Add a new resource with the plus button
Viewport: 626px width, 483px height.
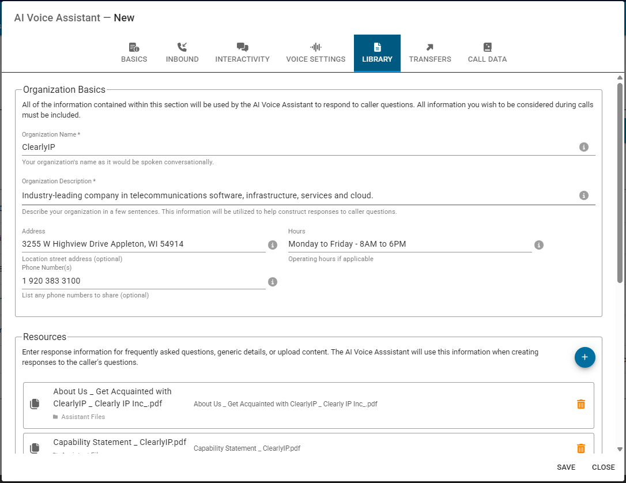584,357
